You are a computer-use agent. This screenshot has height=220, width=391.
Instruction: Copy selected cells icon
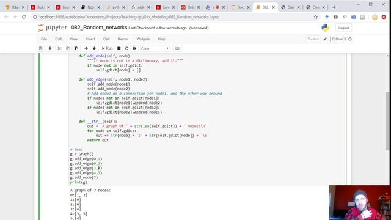point(68,48)
